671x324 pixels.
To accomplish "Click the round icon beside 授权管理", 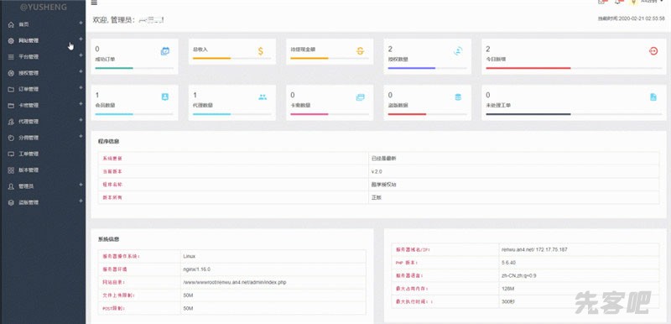I will (11, 73).
